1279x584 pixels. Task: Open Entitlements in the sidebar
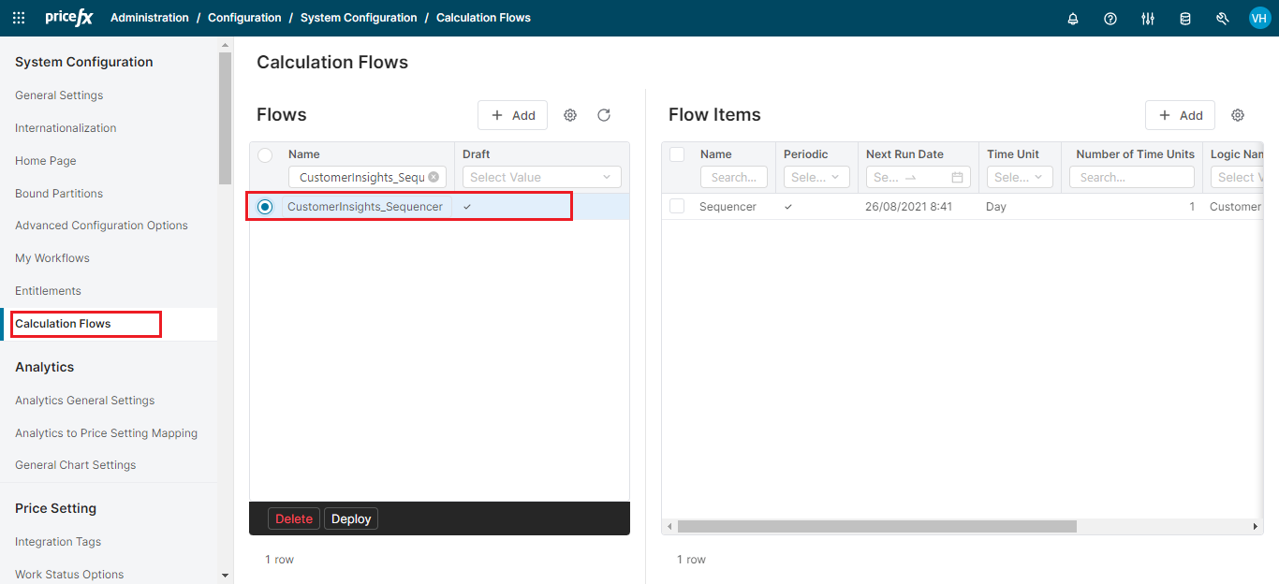[48, 291]
